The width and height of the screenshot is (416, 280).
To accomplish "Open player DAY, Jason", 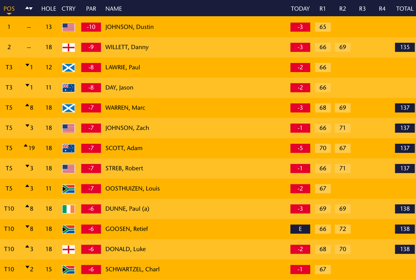I will [119, 88].
